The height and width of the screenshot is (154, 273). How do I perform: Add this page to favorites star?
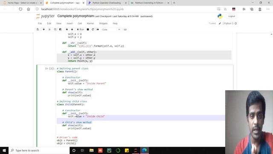point(225,9)
